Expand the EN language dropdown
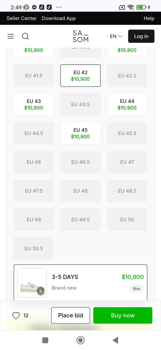The width and height of the screenshot is (161, 350). (116, 36)
